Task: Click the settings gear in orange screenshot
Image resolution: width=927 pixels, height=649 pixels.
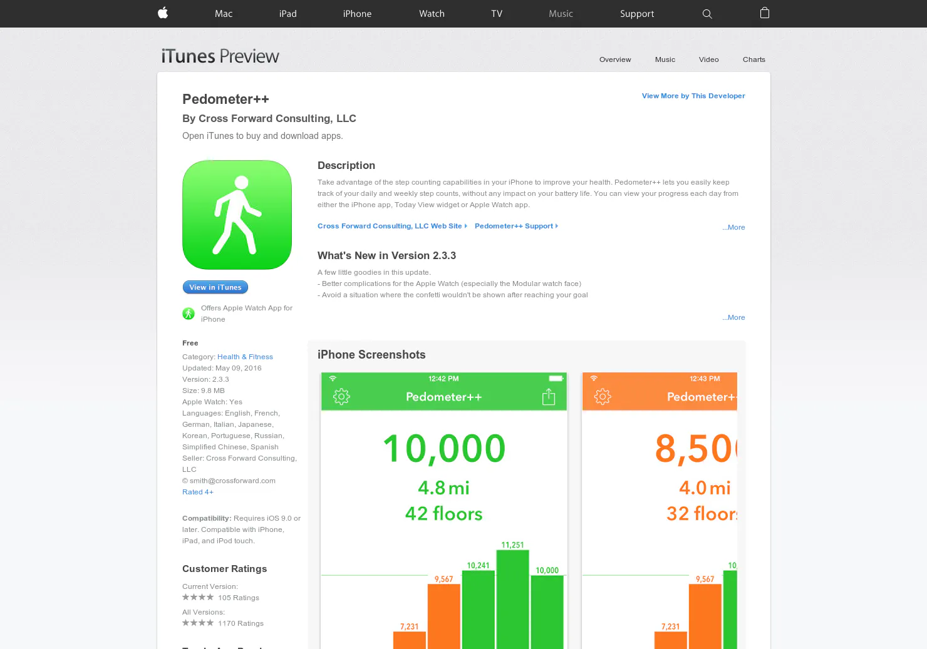Action: (x=603, y=396)
